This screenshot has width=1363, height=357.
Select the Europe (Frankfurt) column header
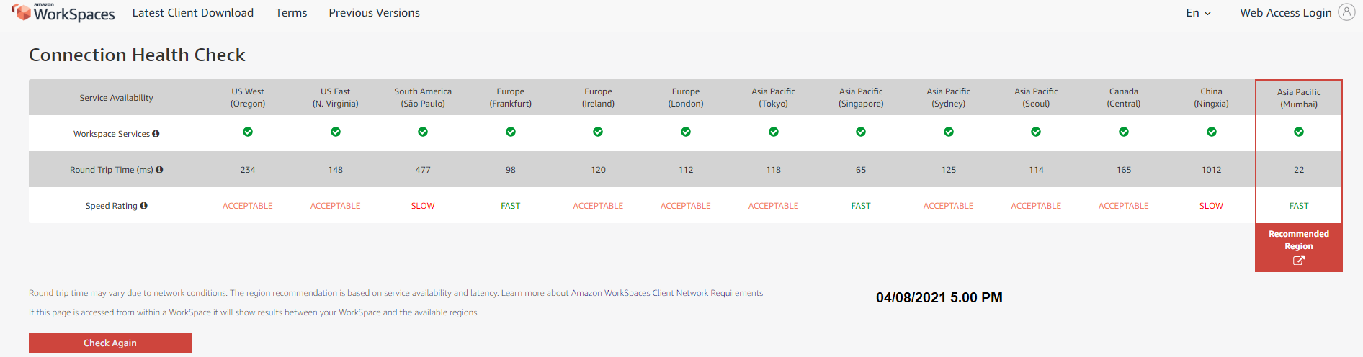[x=511, y=97]
